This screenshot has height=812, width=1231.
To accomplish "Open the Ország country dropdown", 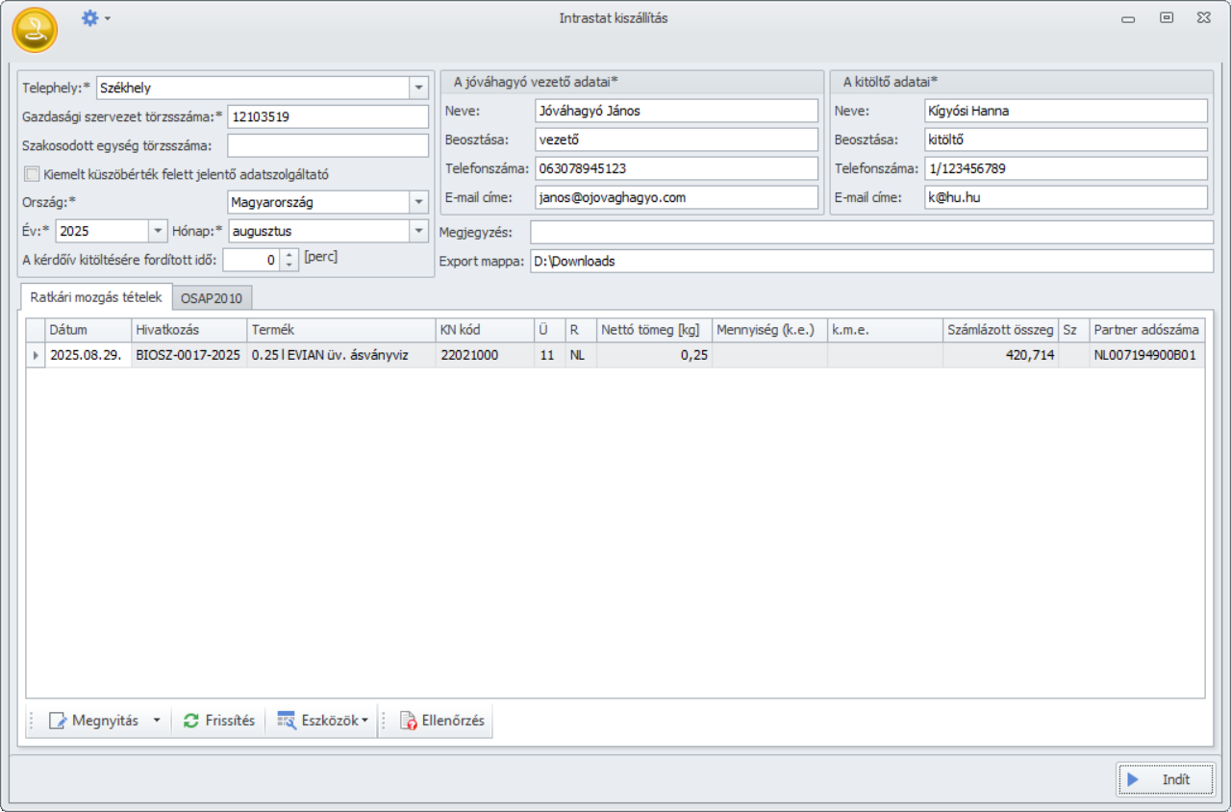I will click(418, 203).
